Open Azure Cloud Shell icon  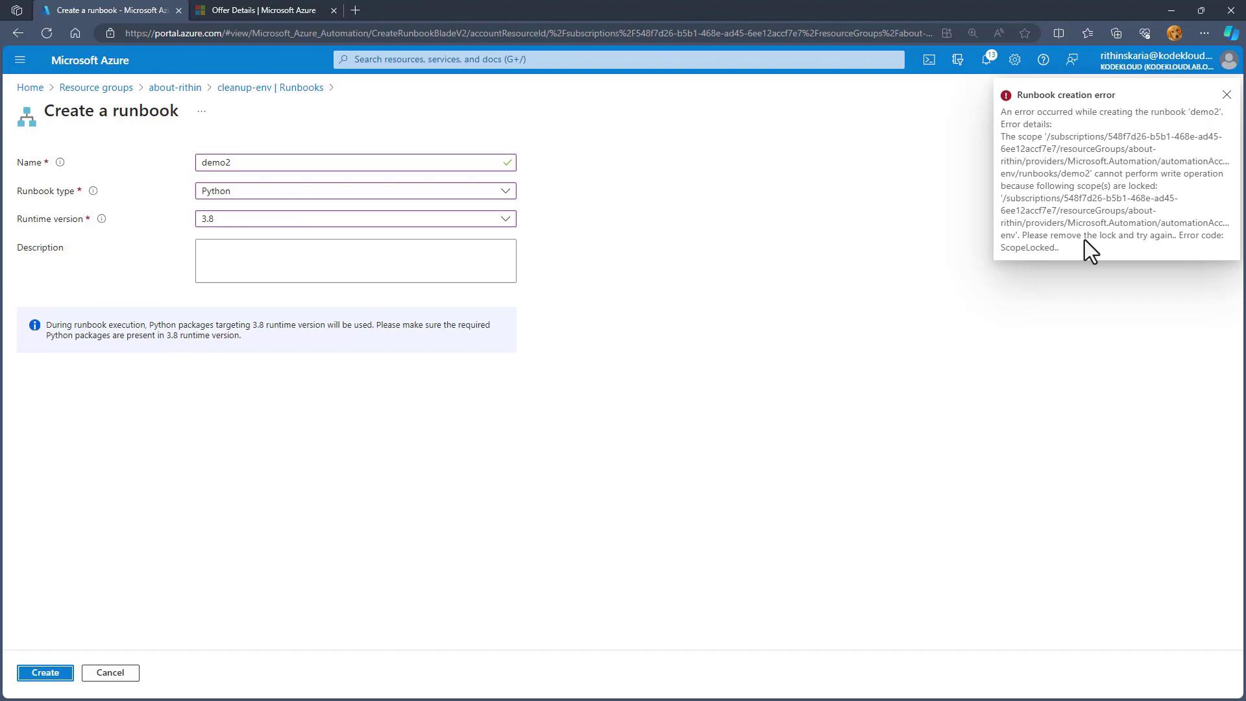point(929,60)
